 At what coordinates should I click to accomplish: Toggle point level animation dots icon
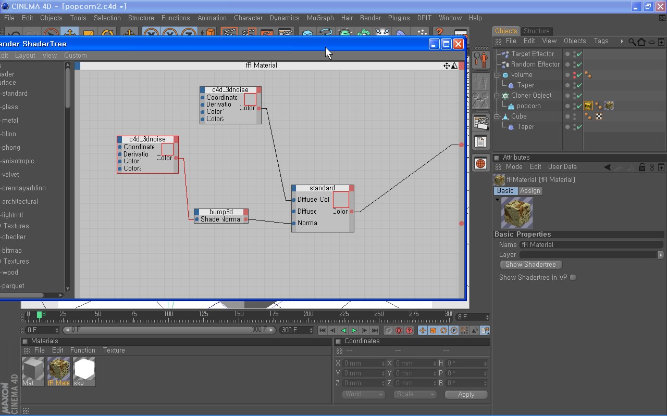click(464, 330)
